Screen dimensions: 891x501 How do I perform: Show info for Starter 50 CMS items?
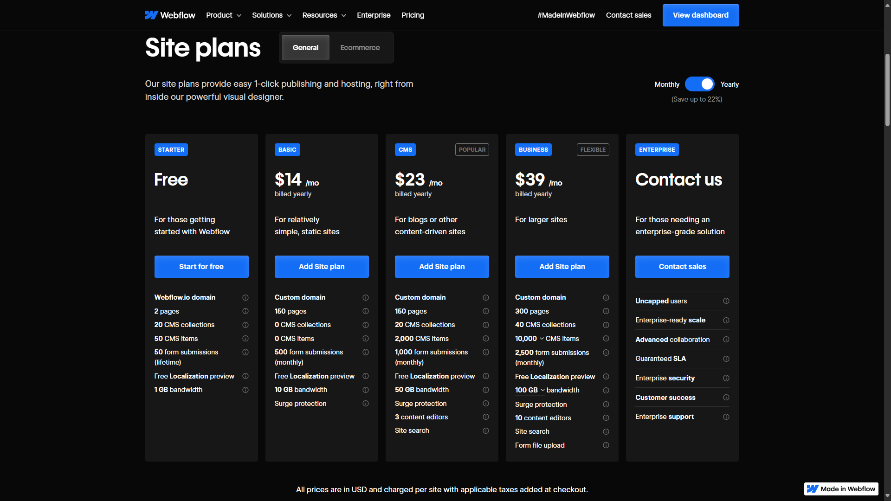(x=245, y=339)
